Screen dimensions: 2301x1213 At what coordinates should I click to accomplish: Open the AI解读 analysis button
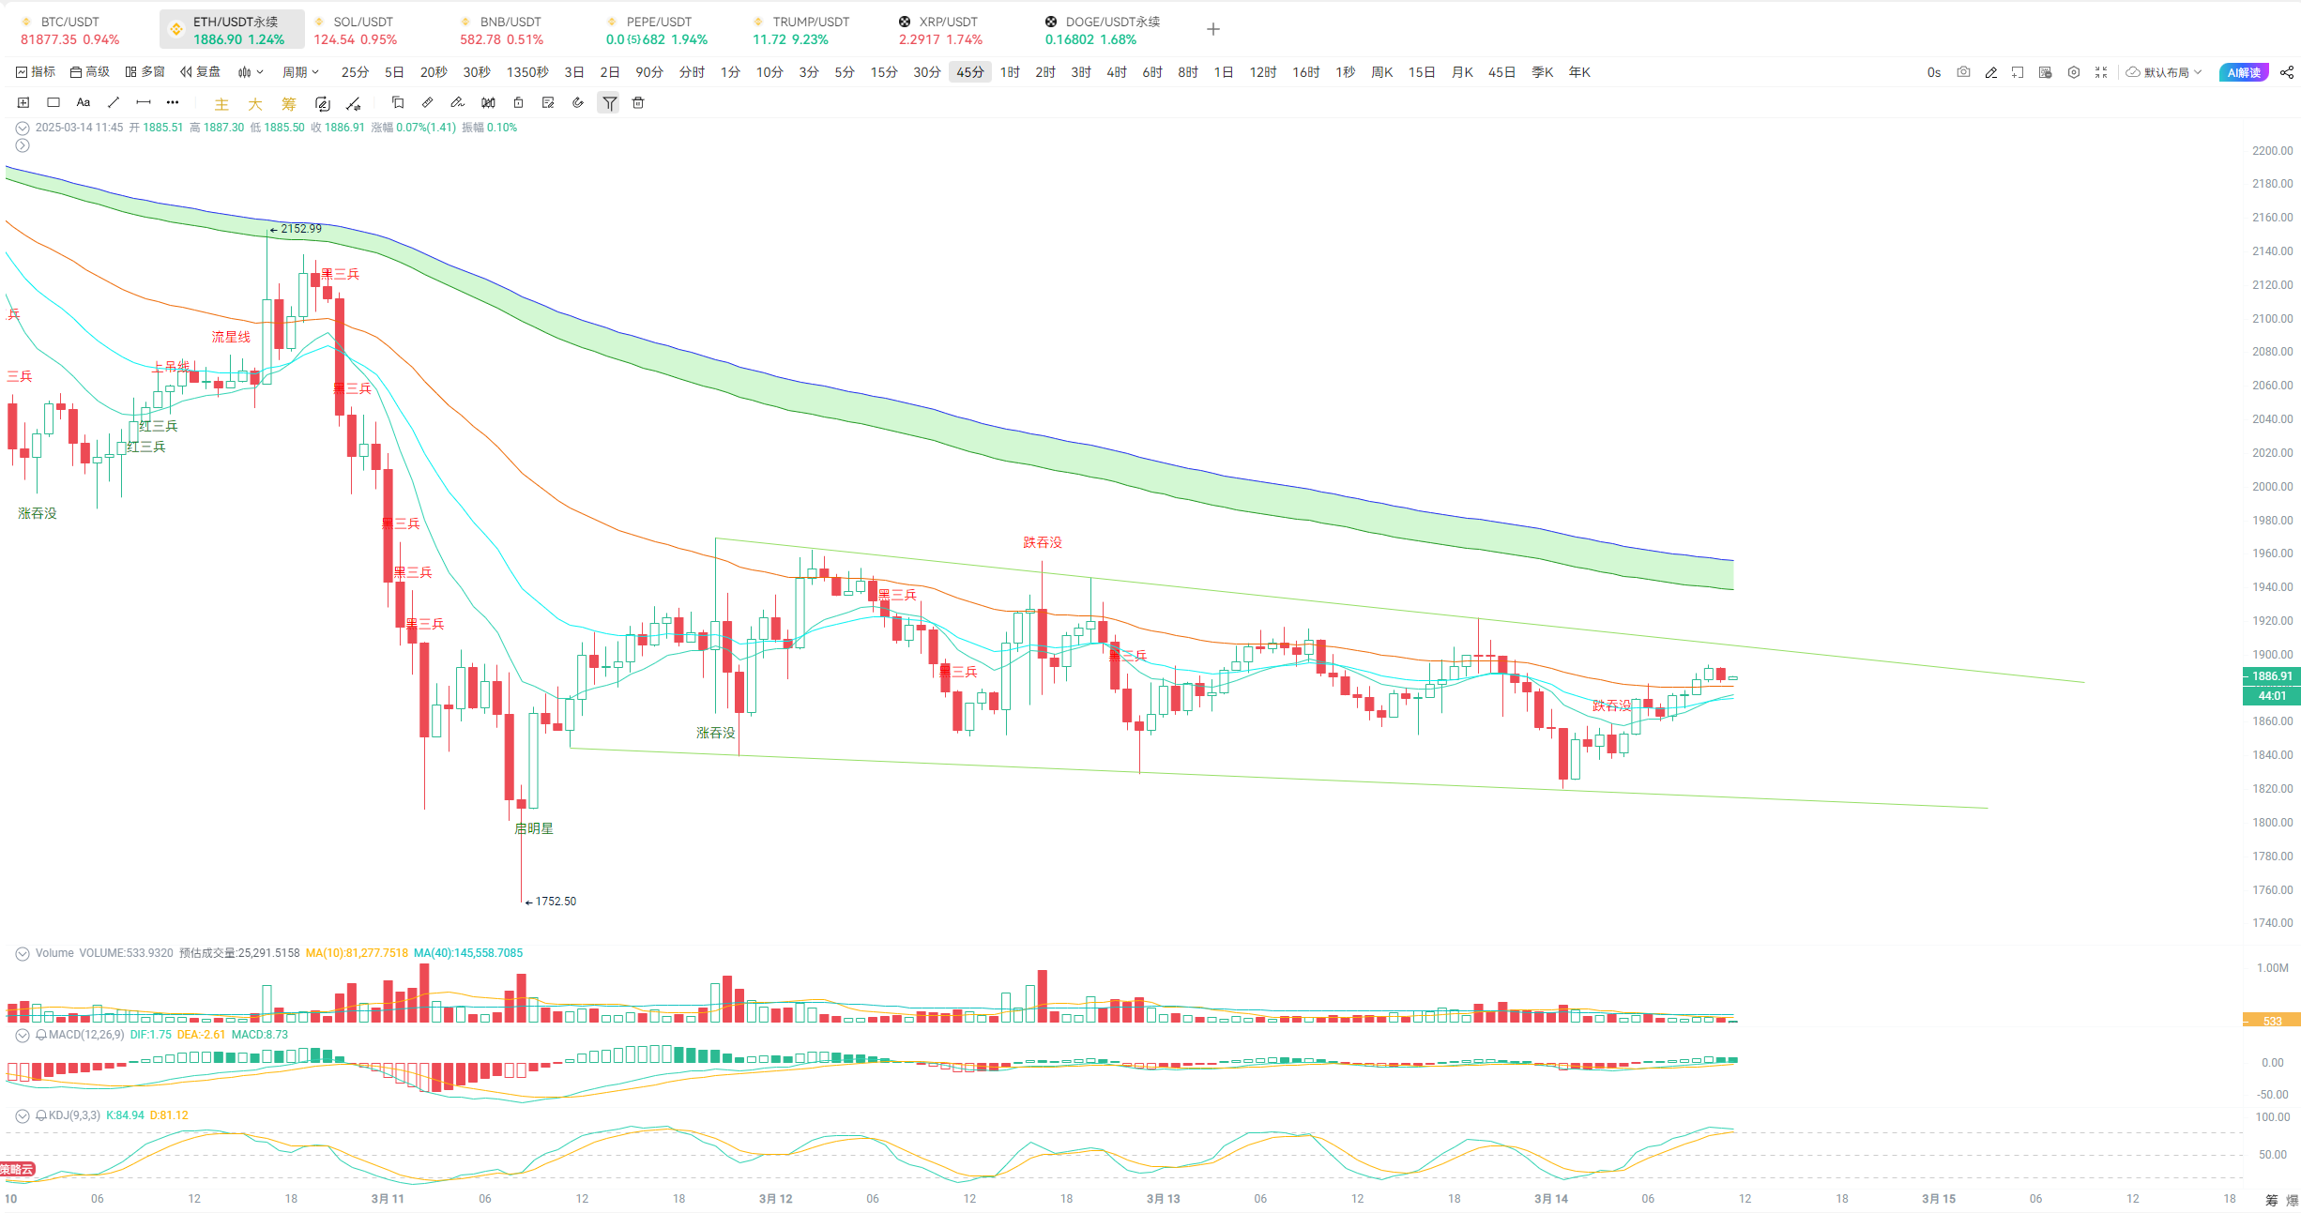2244,72
